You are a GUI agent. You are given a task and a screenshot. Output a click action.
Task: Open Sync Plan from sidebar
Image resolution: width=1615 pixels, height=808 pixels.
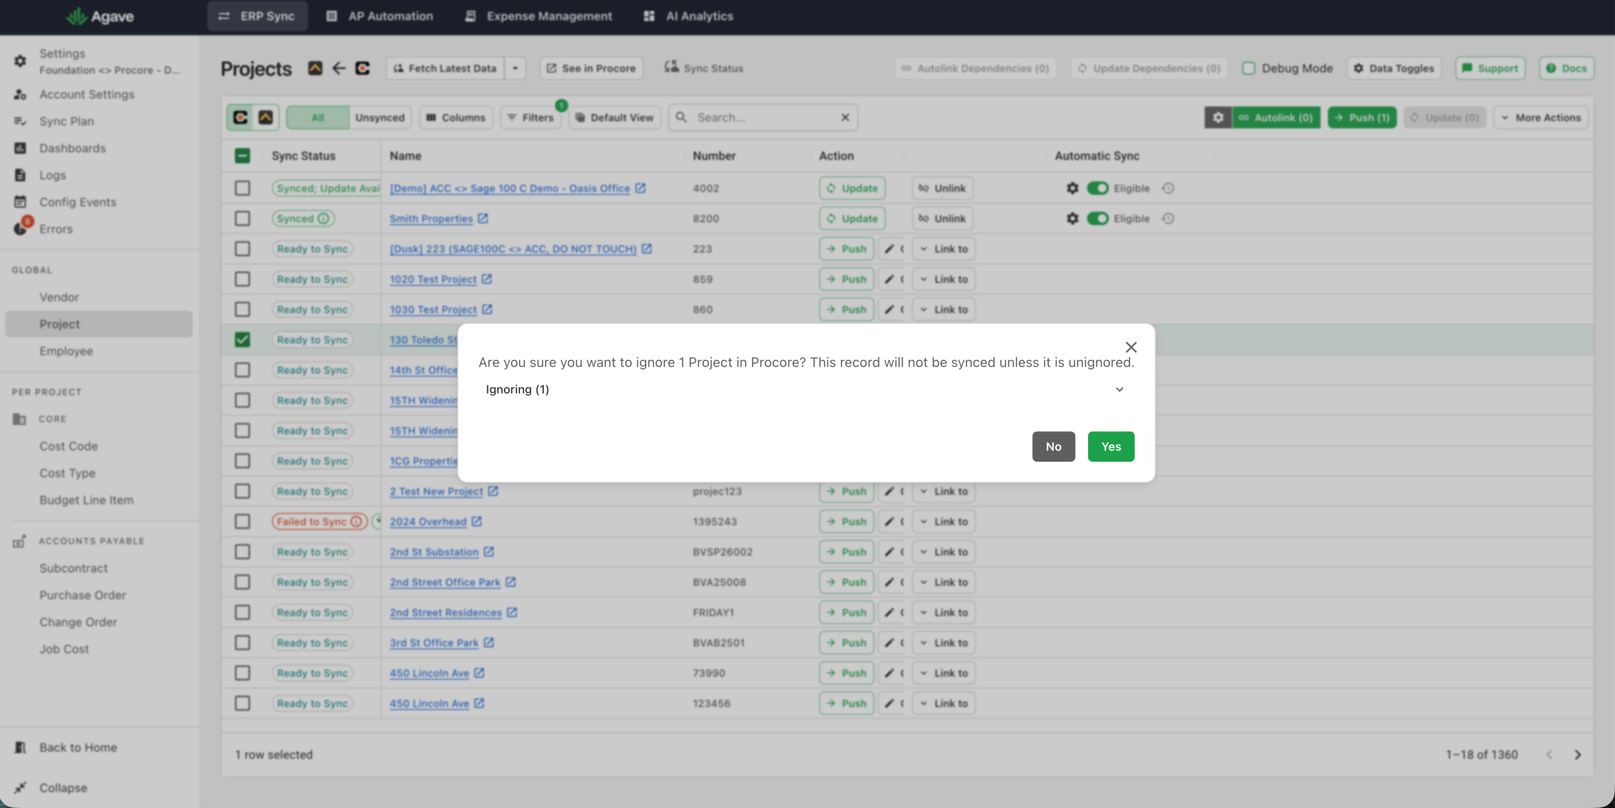(67, 122)
